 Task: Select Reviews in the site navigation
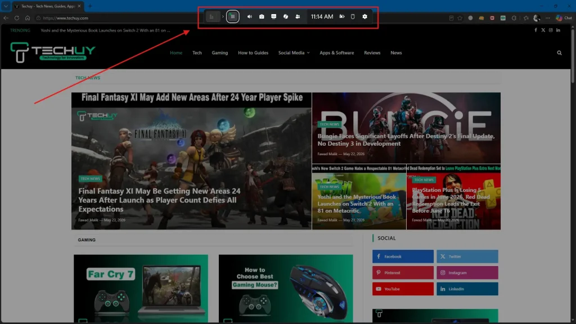372,53
